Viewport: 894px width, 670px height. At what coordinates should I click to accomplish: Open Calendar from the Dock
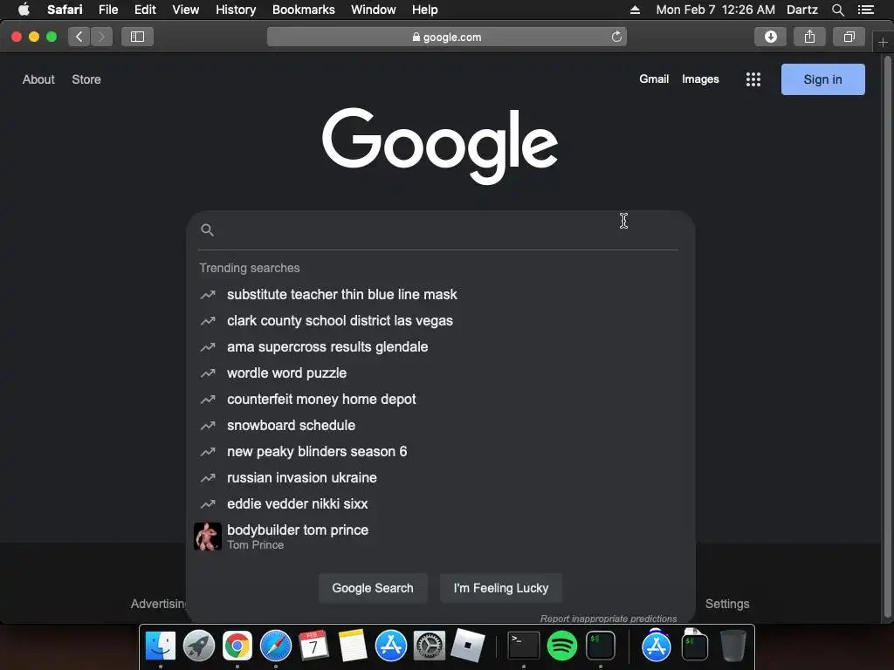coord(314,646)
